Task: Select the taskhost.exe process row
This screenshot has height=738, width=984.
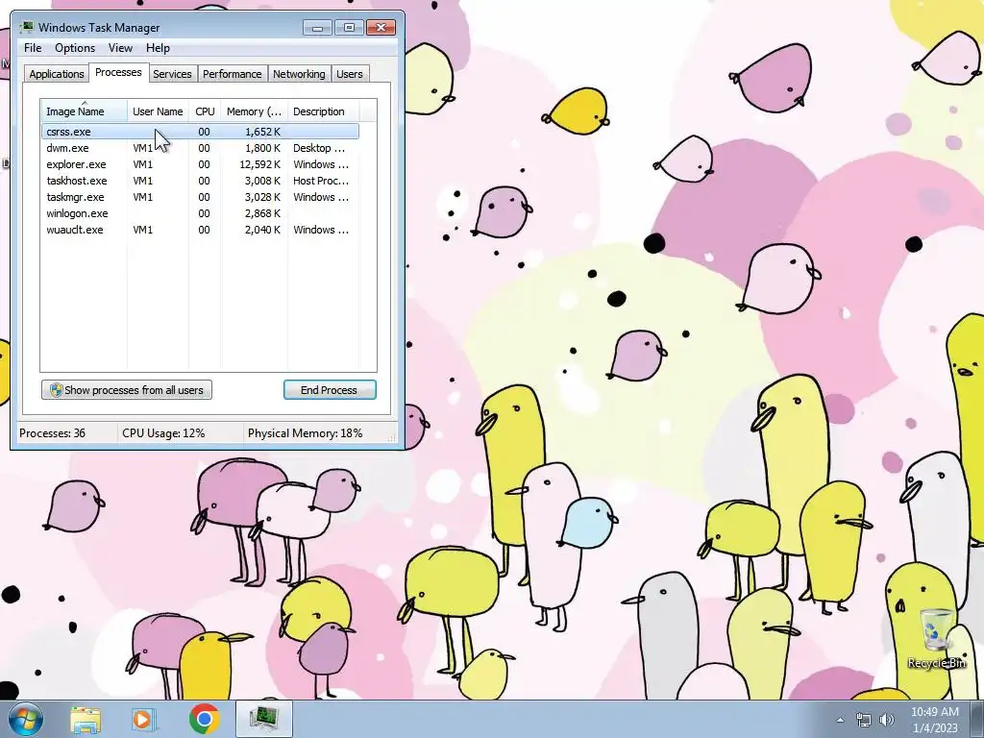Action: click(x=200, y=181)
